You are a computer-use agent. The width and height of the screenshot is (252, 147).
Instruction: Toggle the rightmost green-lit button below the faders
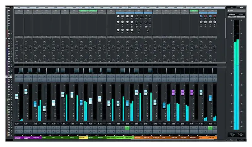tap(210, 128)
